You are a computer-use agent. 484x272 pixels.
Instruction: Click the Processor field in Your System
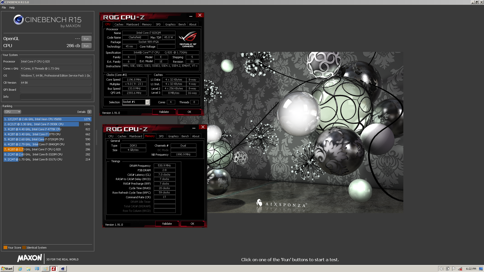point(56,61)
